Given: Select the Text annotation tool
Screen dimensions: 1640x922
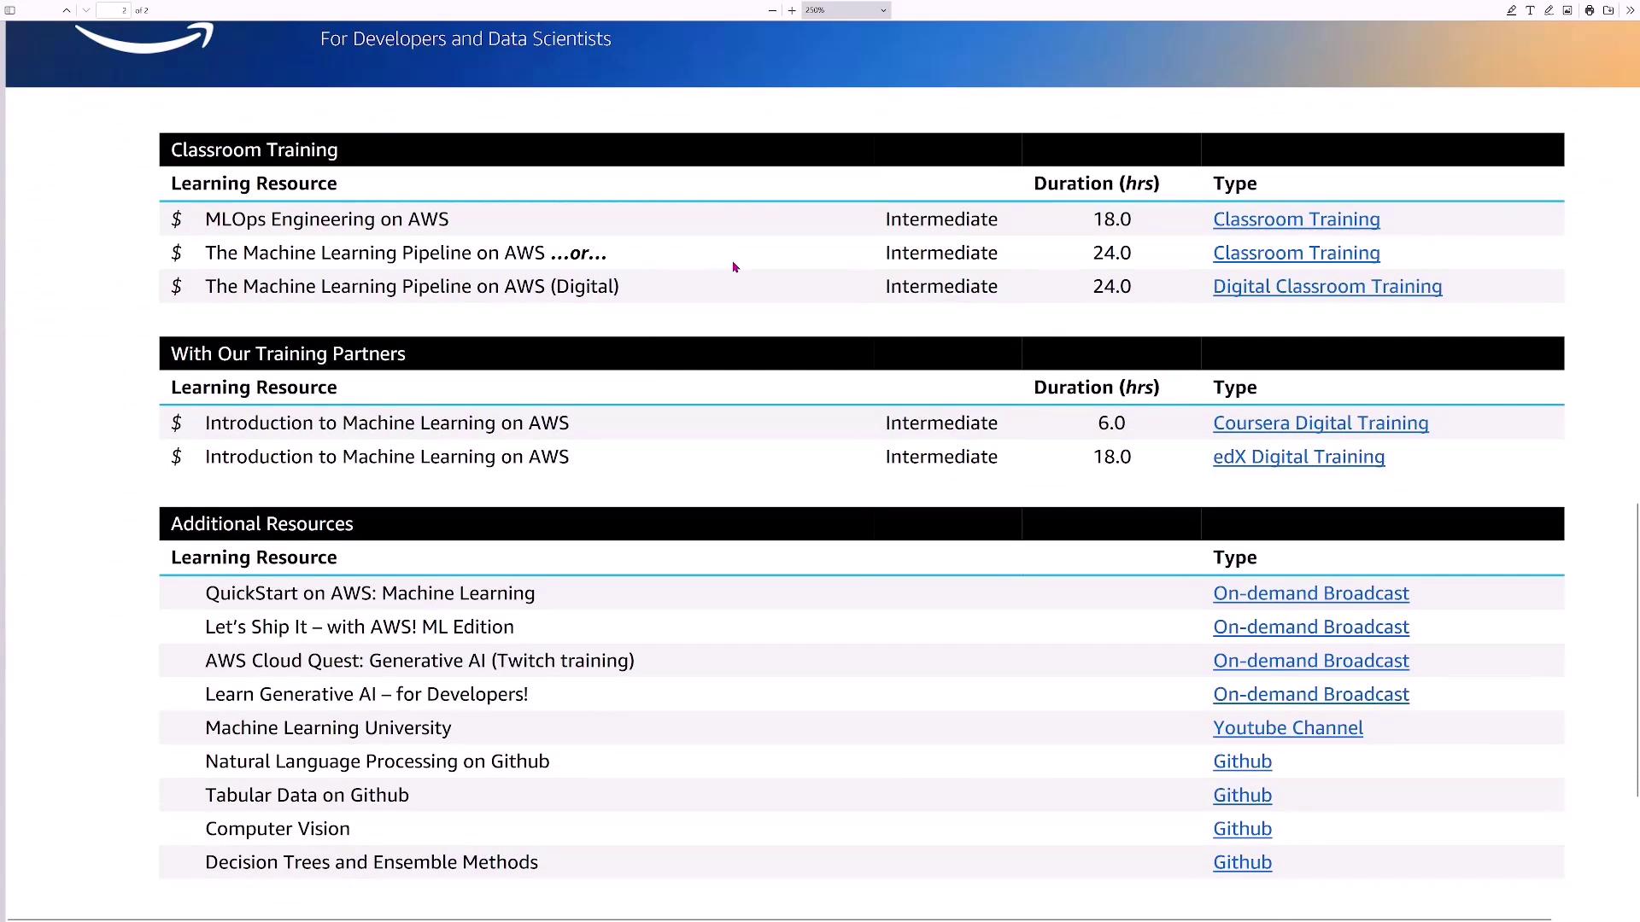Looking at the screenshot, I should point(1530,10).
